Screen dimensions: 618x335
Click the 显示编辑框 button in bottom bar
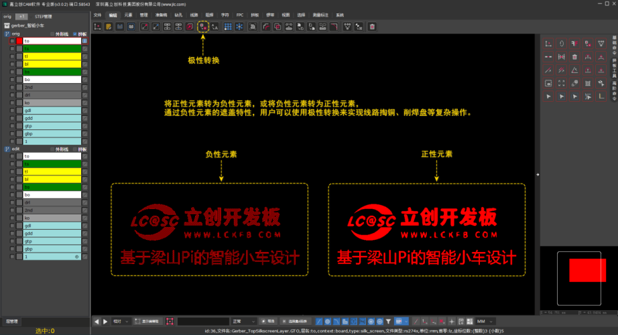pyautogui.click(x=147, y=321)
